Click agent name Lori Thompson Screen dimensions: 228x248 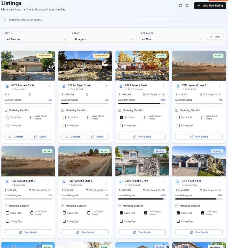click(135, 89)
